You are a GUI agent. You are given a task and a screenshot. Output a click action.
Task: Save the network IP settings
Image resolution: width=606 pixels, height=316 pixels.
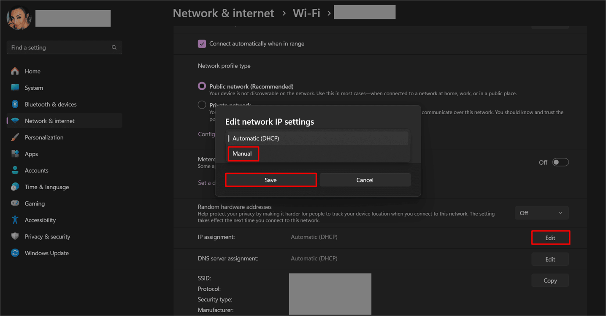click(x=271, y=179)
